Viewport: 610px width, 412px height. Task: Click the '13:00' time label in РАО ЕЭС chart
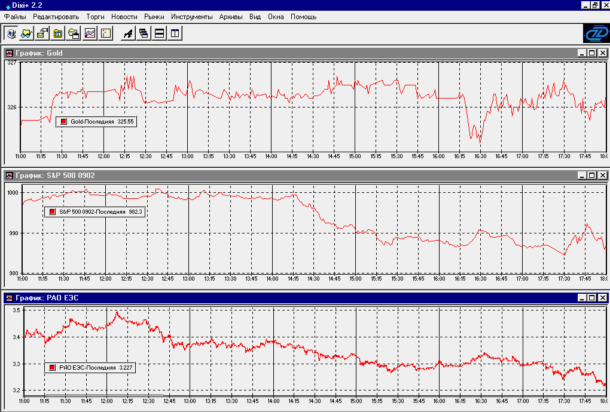pos(190,401)
